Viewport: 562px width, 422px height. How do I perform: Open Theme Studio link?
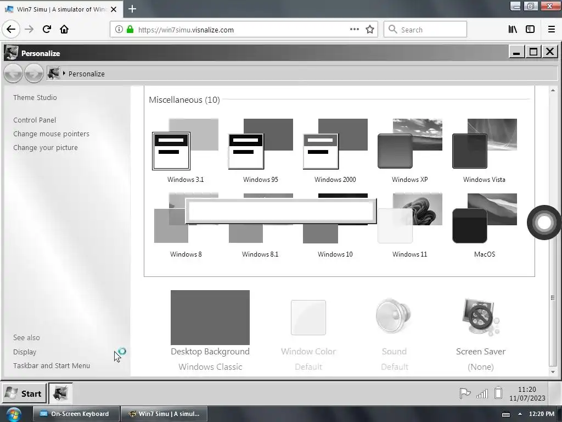click(35, 98)
